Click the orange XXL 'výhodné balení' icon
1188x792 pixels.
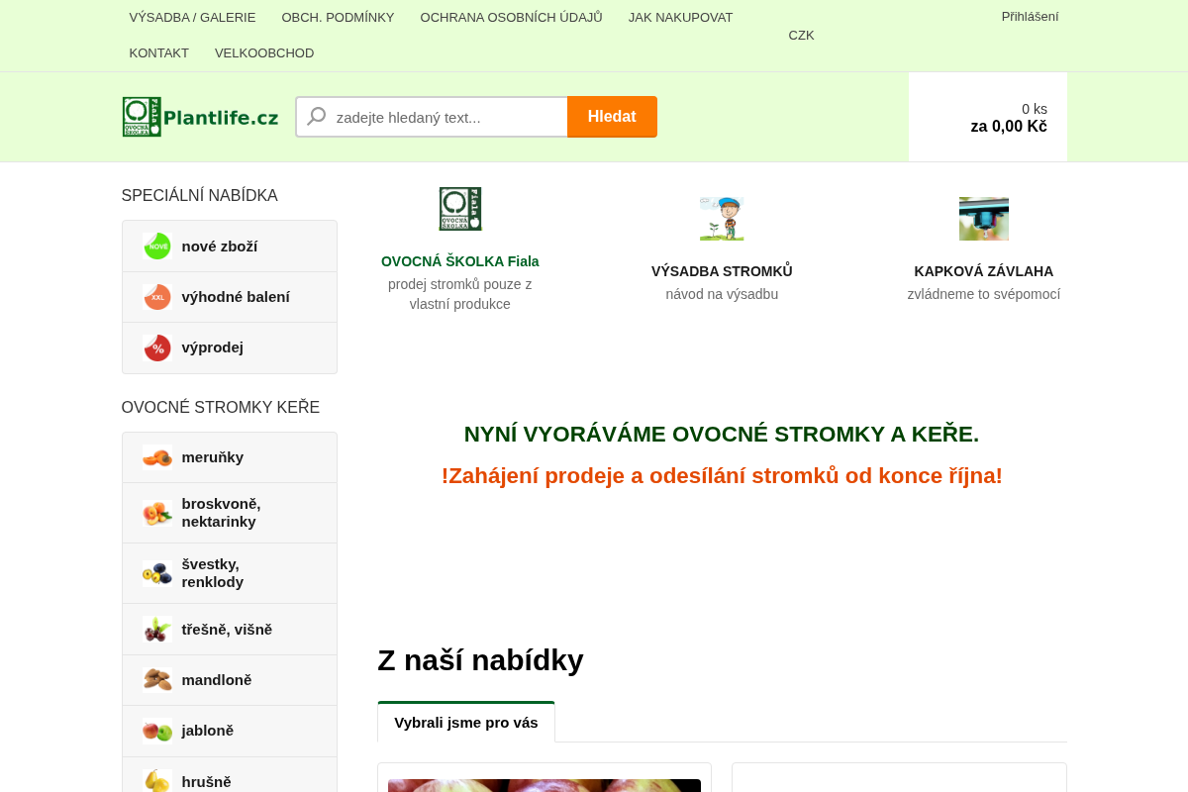tap(157, 297)
